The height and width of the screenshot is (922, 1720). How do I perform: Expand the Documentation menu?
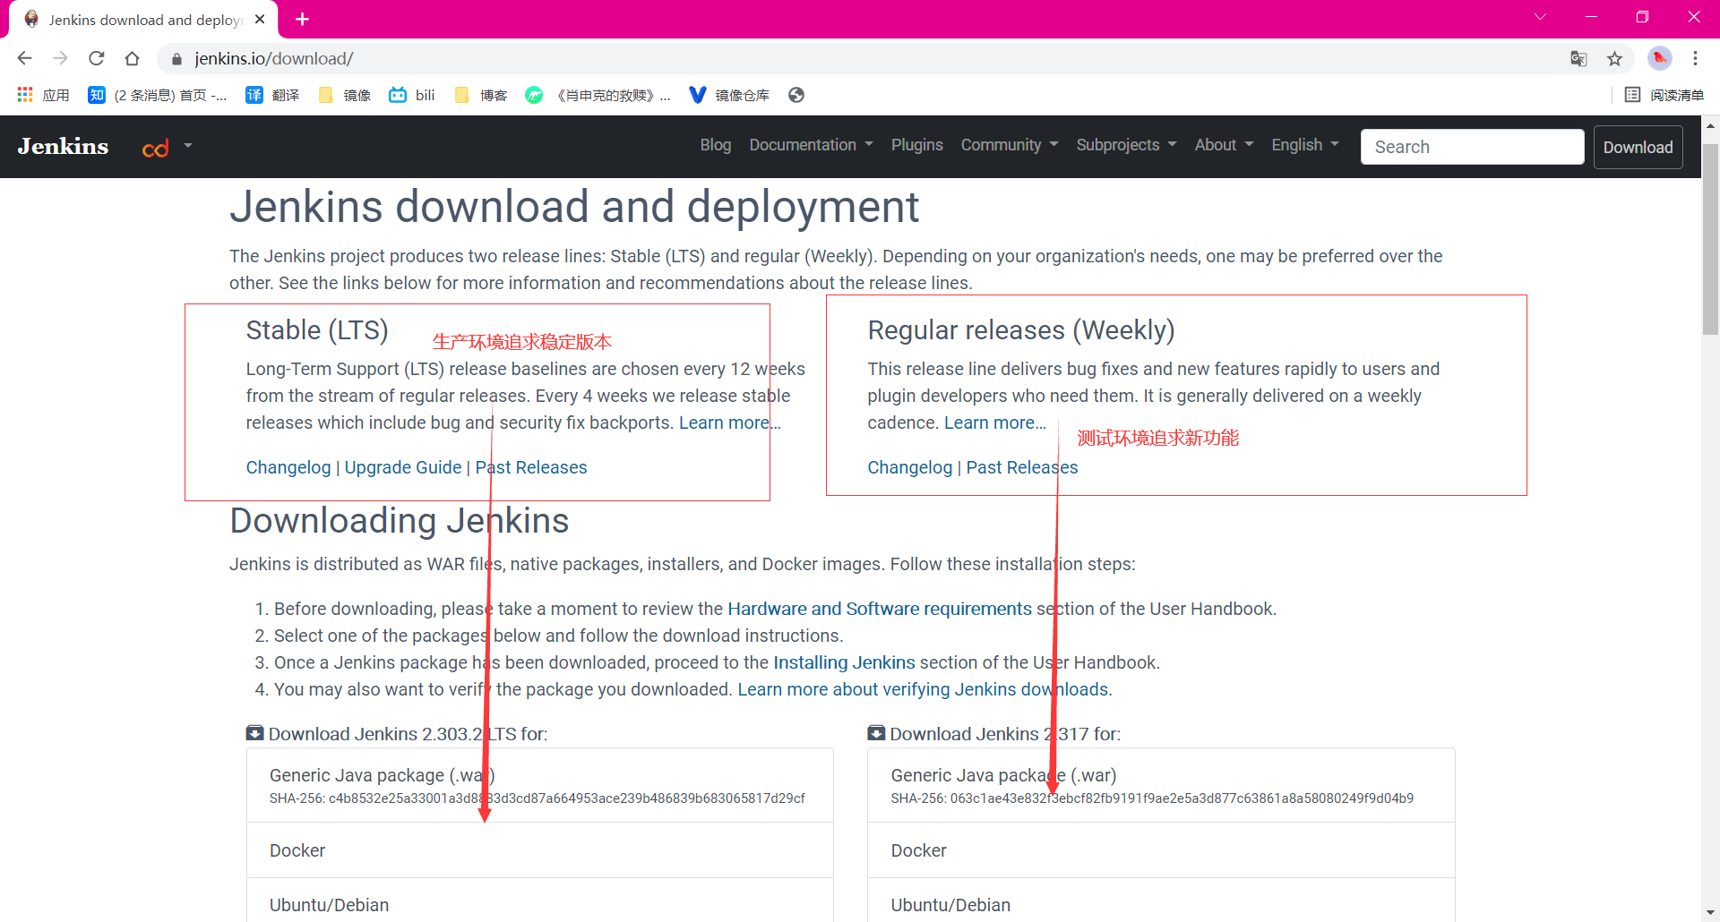pyautogui.click(x=811, y=145)
